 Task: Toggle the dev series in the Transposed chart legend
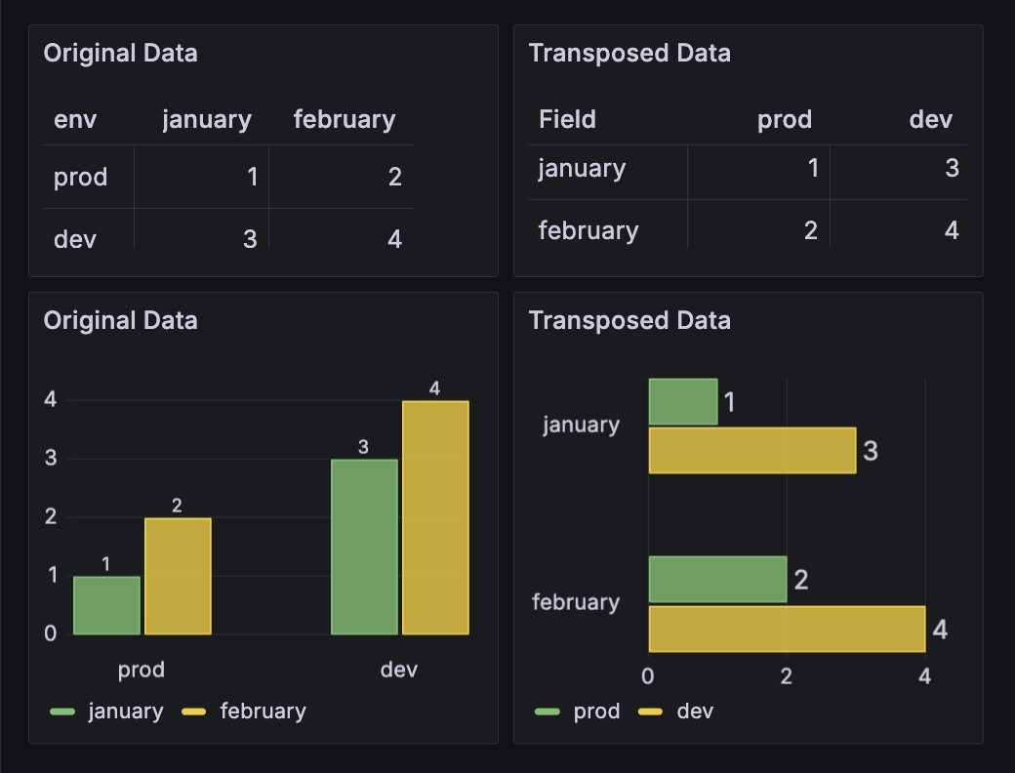pyautogui.click(x=693, y=711)
